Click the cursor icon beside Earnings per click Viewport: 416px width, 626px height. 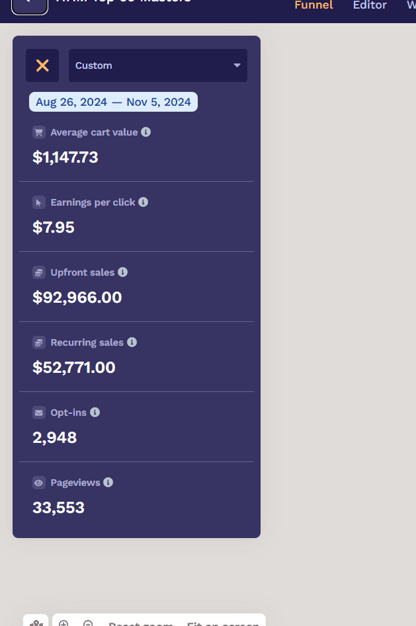[39, 202]
